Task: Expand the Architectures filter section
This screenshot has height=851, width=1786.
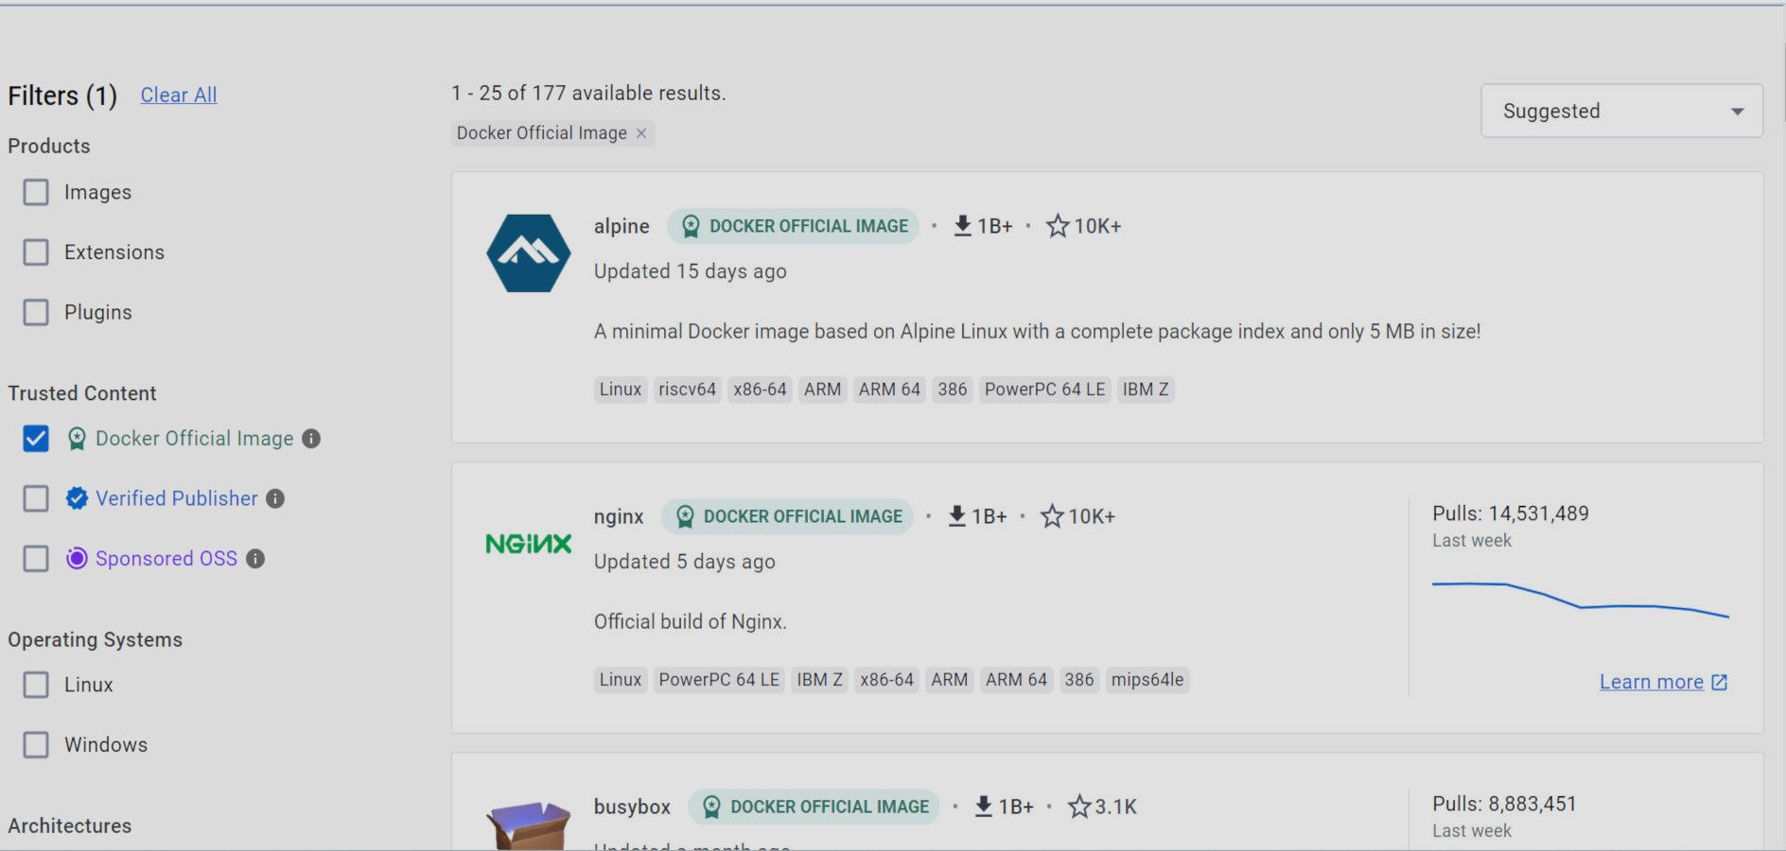Action: click(69, 825)
